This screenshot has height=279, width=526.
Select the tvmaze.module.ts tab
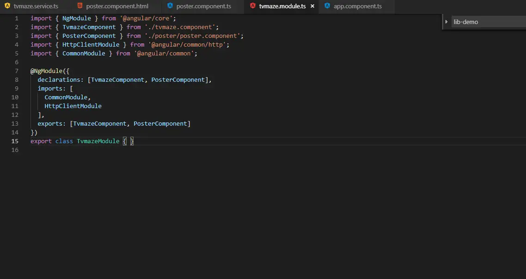pyautogui.click(x=282, y=6)
